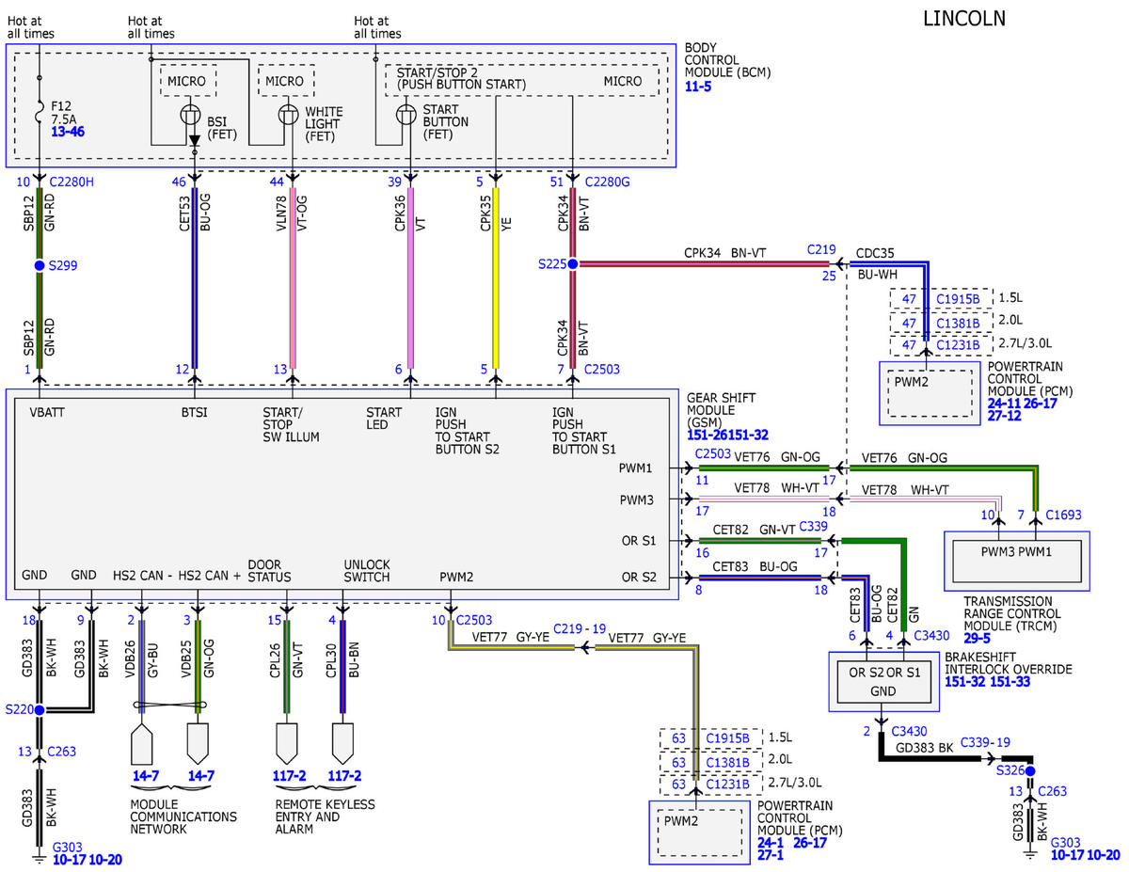
Task: Open page link 13-46 under fuse F12
Action: coord(68,133)
